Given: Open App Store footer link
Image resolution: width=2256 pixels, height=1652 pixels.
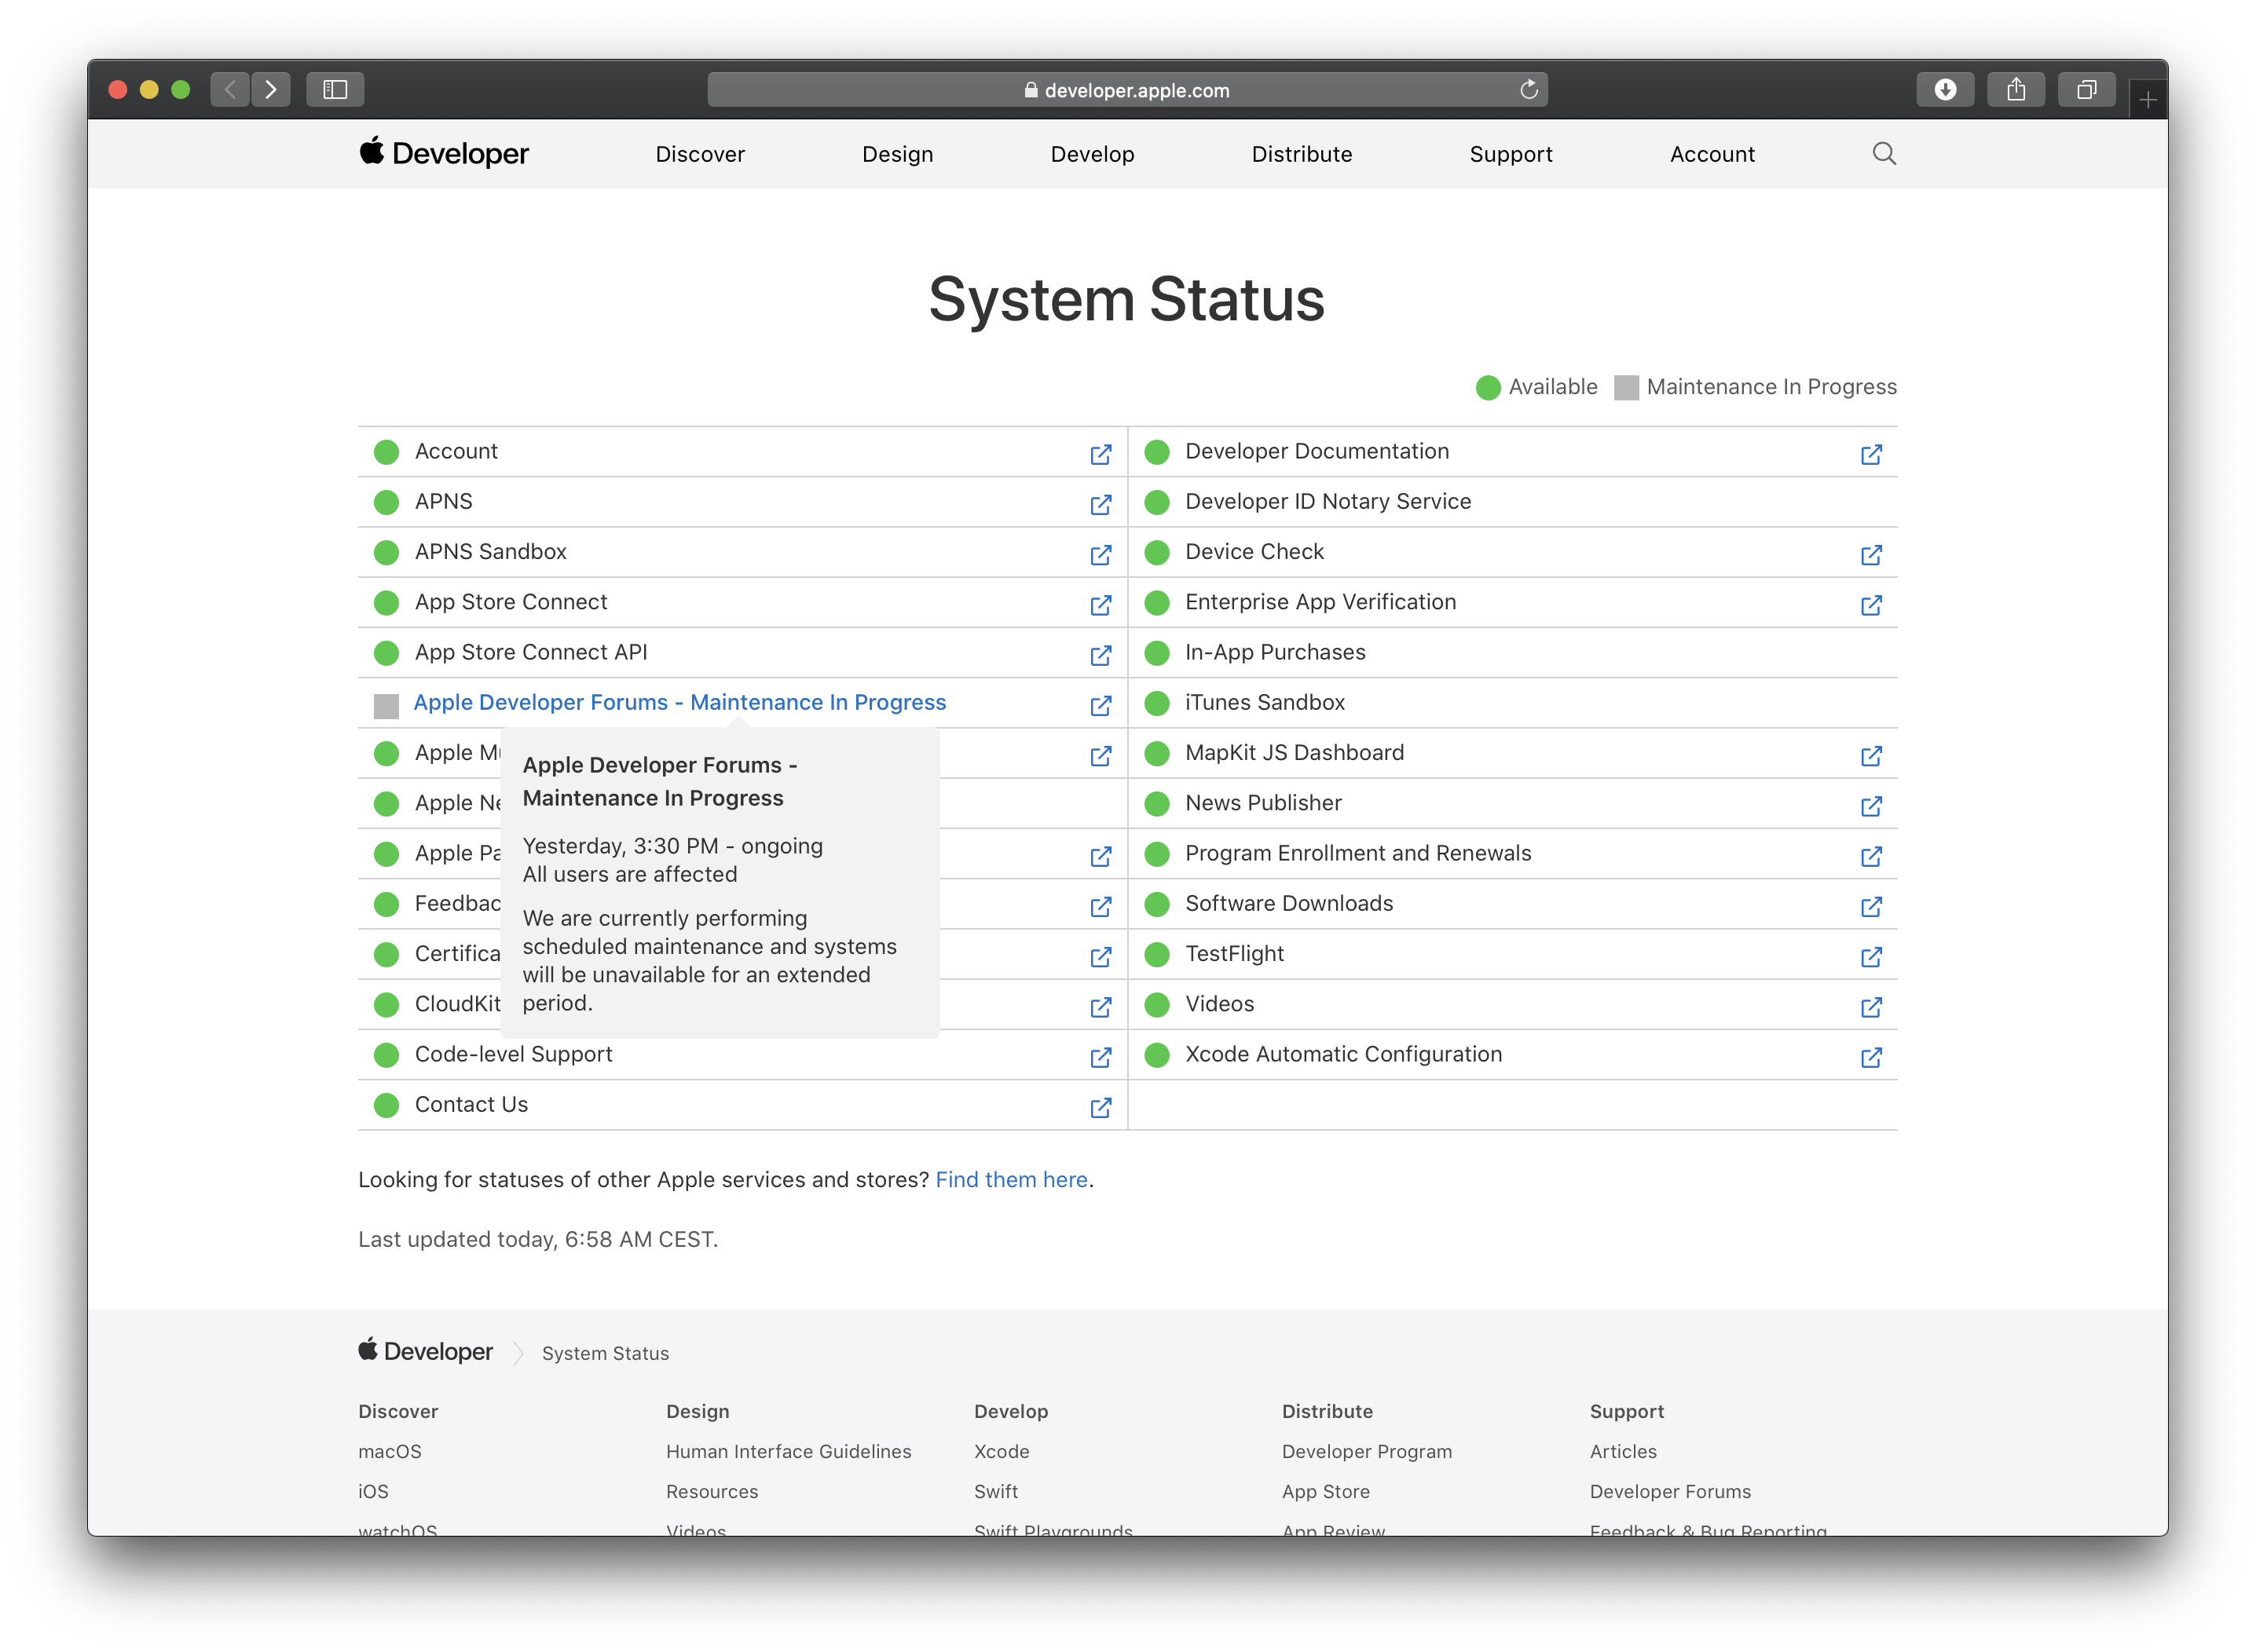Looking at the screenshot, I should (1326, 1491).
